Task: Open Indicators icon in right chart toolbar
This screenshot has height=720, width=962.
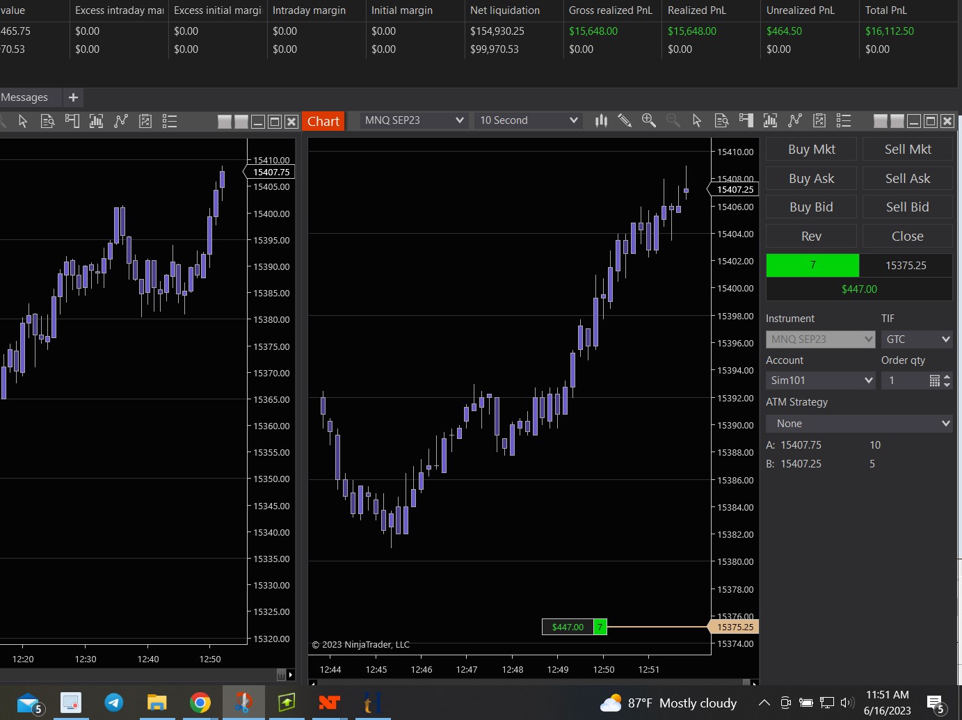Action: 794,121
